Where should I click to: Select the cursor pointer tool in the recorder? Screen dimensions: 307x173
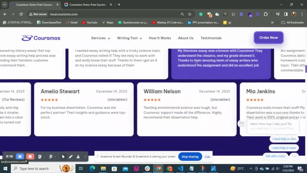point(63,156)
